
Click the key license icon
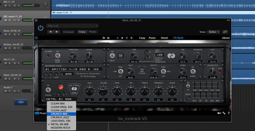pyautogui.click(x=219, y=113)
